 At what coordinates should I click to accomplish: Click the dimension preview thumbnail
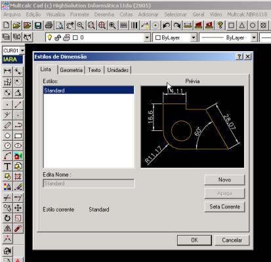pyautogui.click(x=192, y=127)
